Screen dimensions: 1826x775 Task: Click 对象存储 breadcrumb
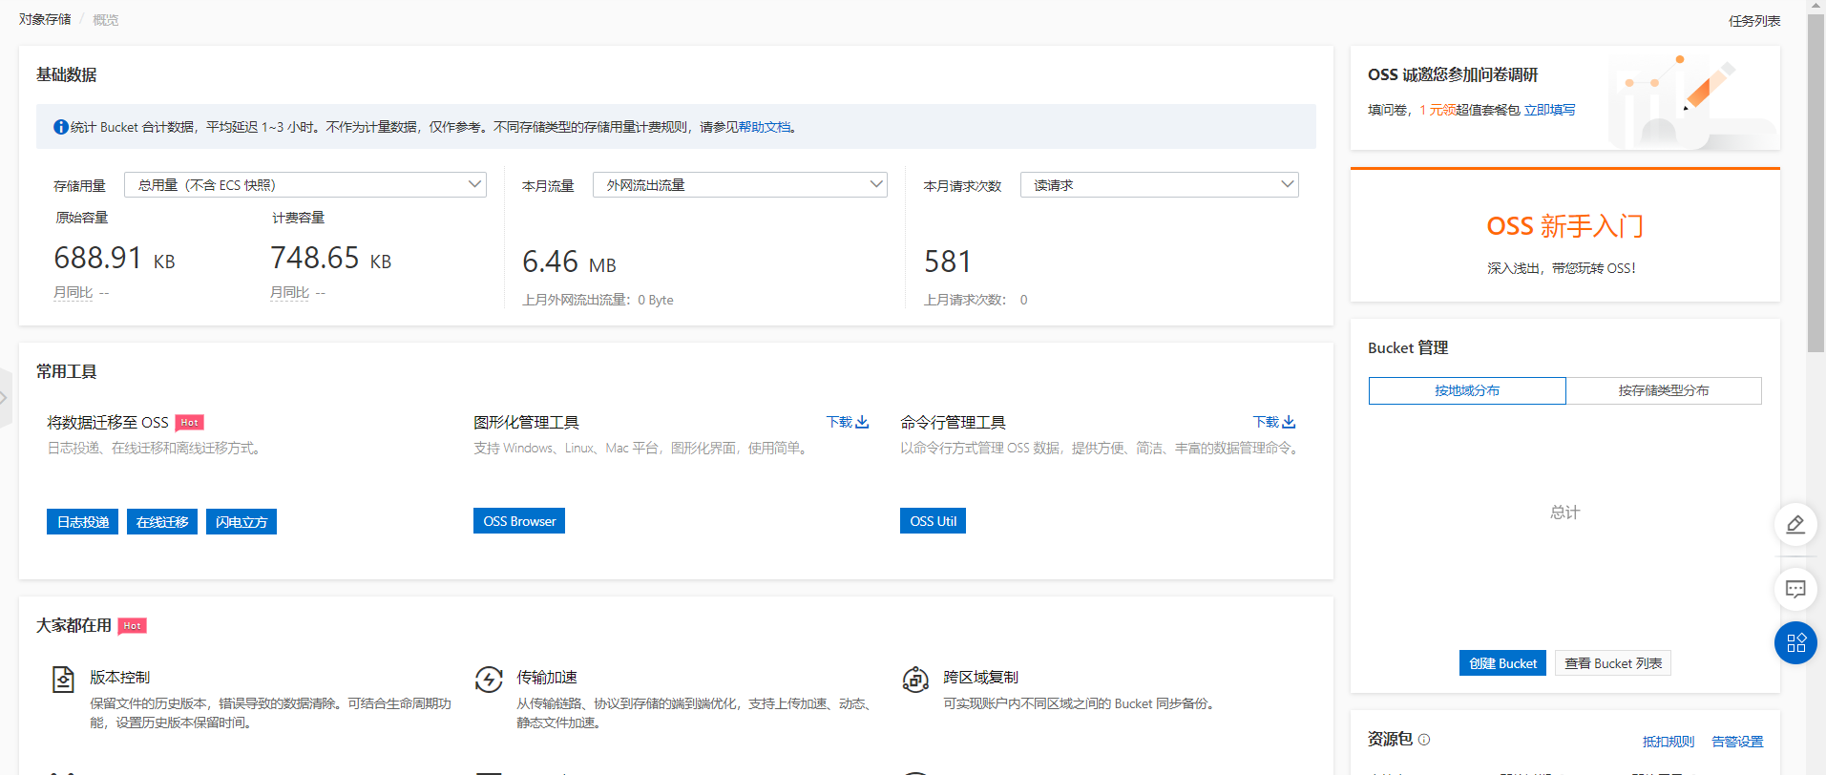coord(45,19)
